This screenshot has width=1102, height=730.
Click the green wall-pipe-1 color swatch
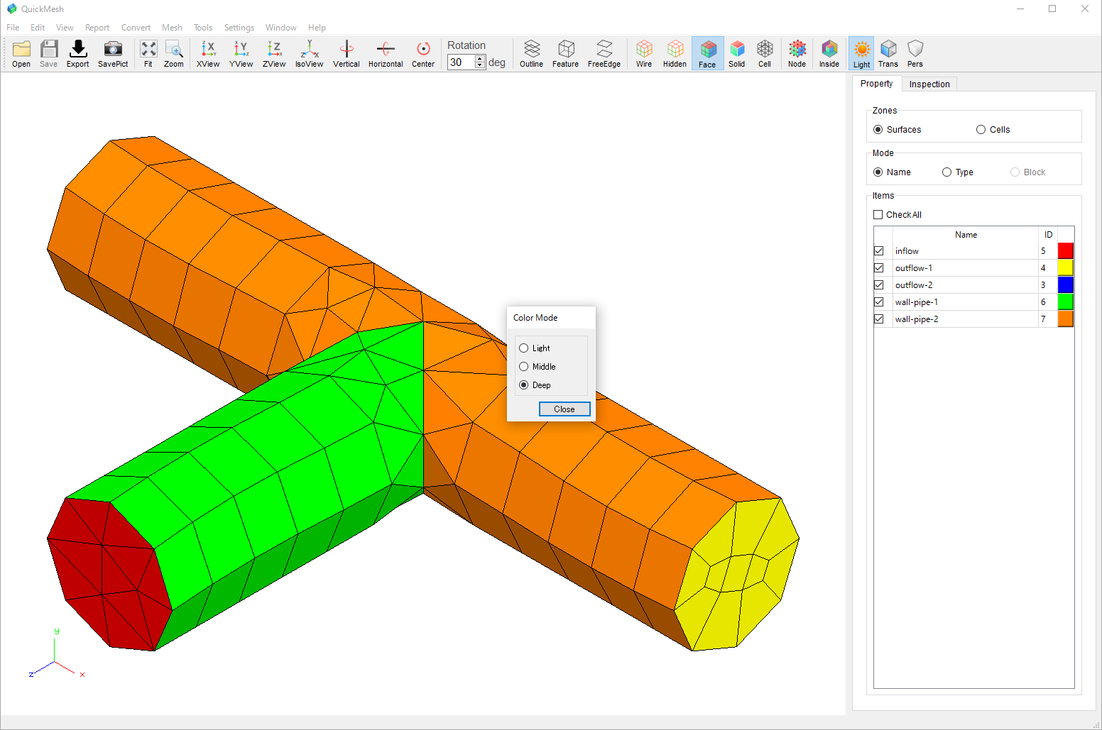point(1065,302)
